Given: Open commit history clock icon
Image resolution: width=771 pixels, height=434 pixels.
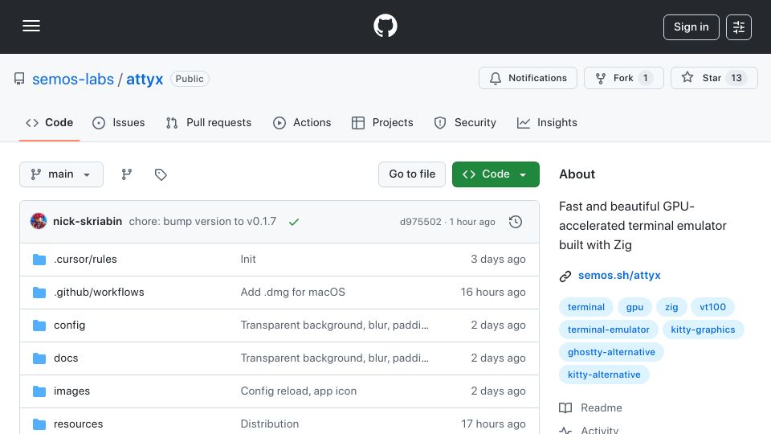Looking at the screenshot, I should tap(516, 222).
